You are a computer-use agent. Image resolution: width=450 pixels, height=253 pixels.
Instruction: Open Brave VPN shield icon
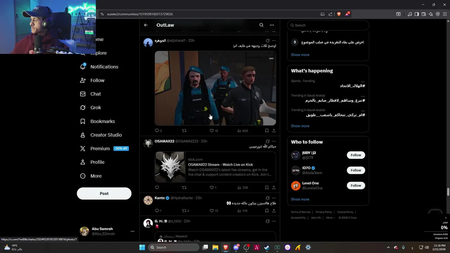pos(438,14)
